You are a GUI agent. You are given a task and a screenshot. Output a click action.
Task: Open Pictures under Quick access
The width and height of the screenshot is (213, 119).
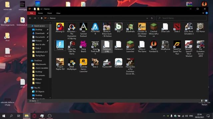(39, 41)
